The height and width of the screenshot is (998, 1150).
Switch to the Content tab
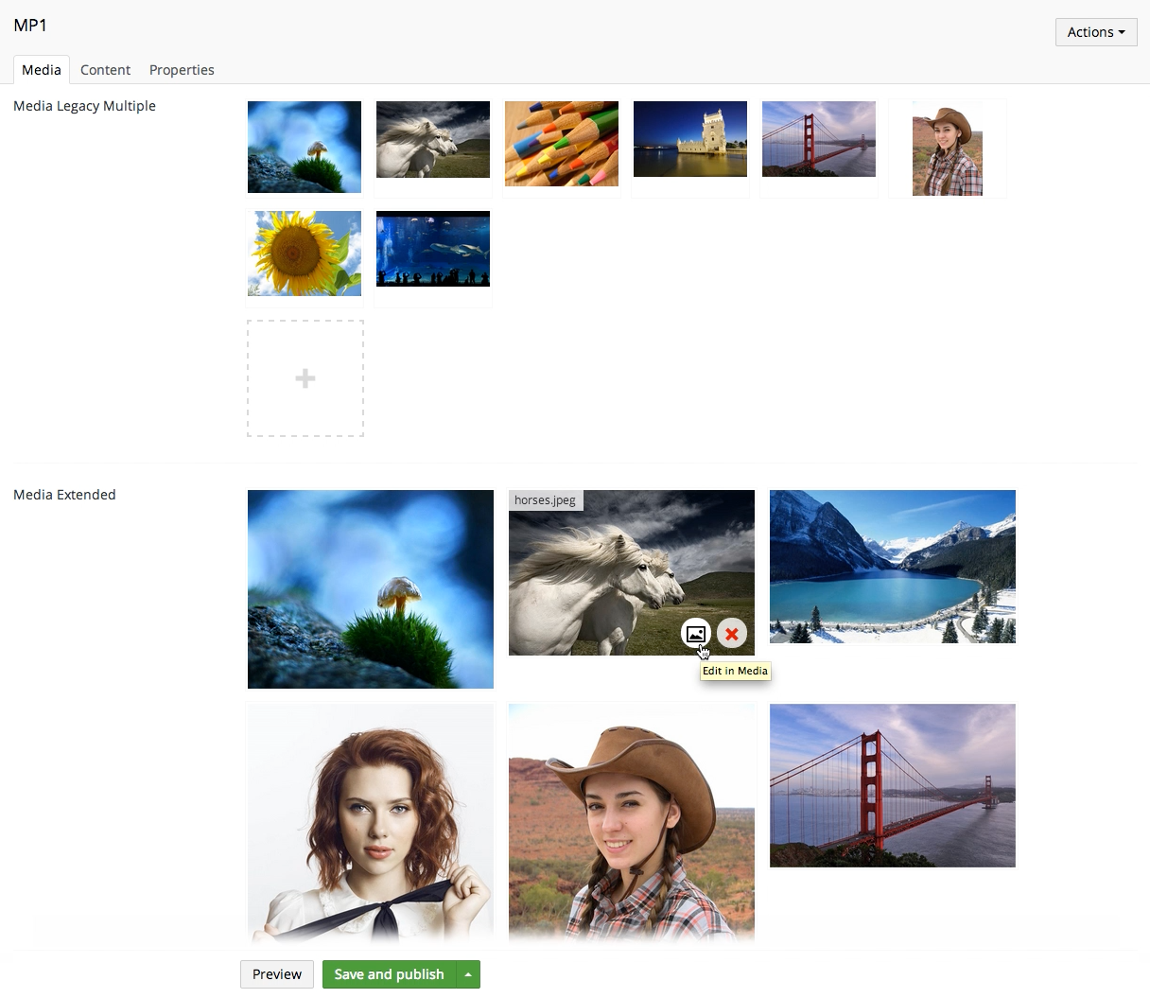point(105,69)
